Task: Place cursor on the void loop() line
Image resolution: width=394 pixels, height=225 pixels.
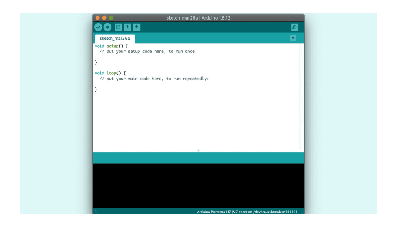Action: [110, 73]
